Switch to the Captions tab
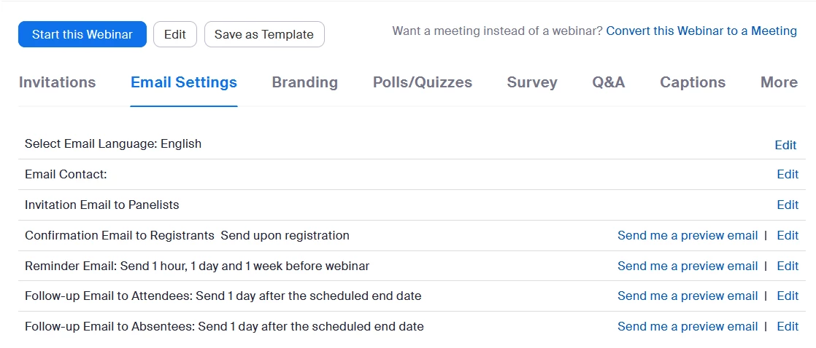 pyautogui.click(x=693, y=82)
